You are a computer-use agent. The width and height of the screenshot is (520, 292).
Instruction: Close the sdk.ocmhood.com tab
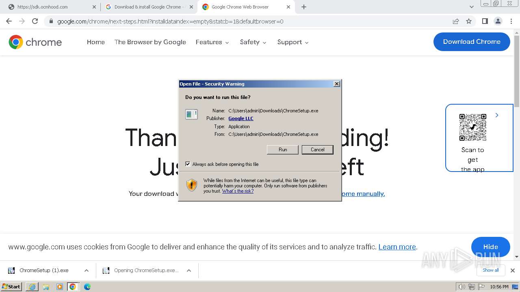pyautogui.click(x=94, y=7)
